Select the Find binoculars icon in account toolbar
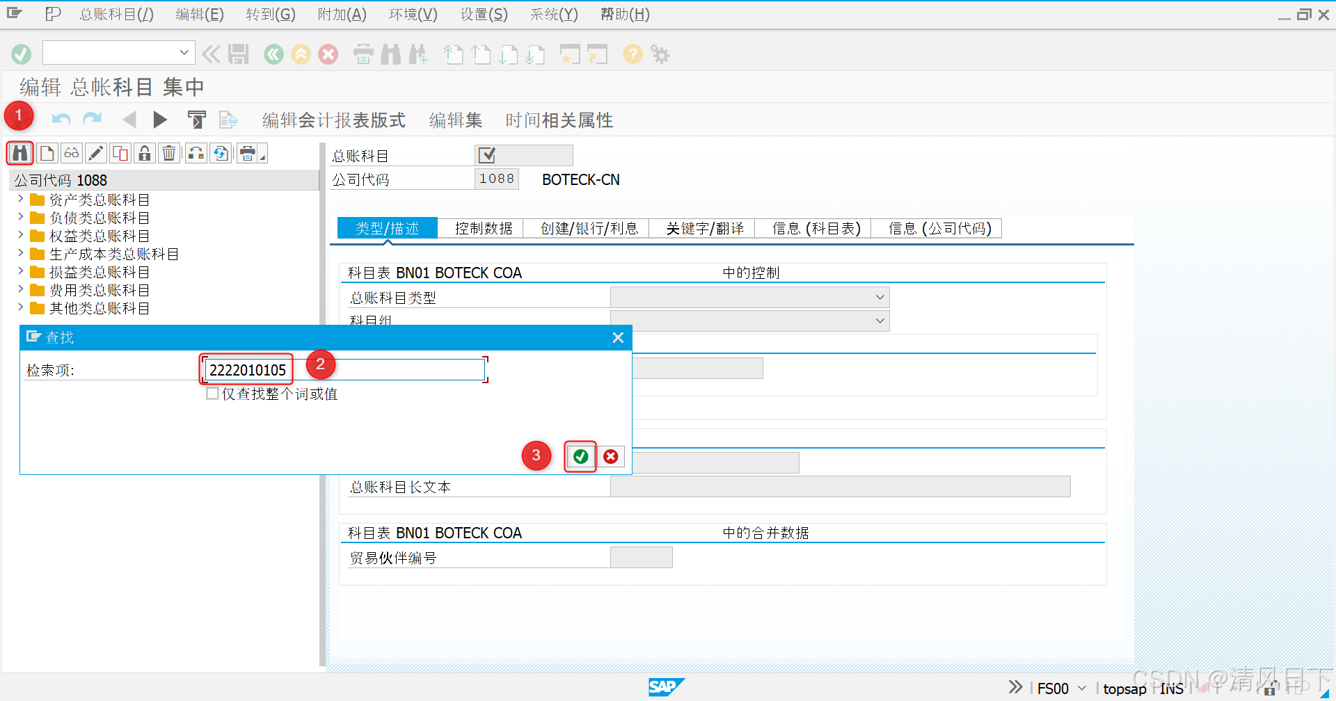This screenshot has width=1336, height=701. coord(19,153)
